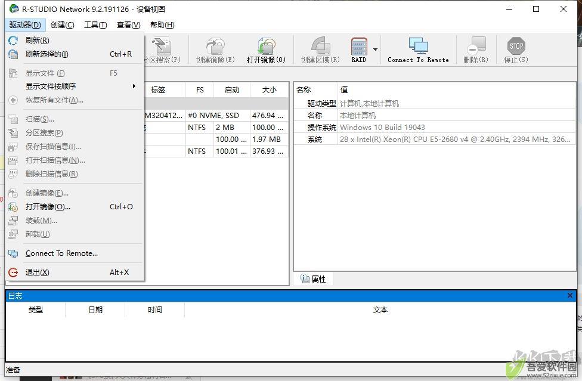
Task: Click 'Windows 10 Build 19043' value
Action: pyautogui.click(x=382, y=128)
